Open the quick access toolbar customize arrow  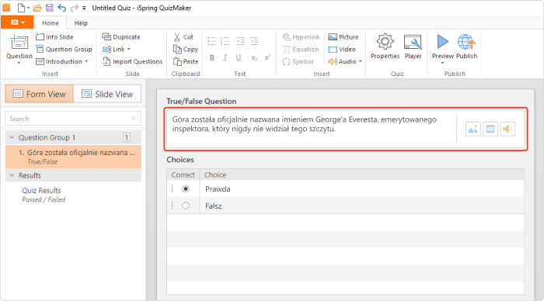(84, 8)
